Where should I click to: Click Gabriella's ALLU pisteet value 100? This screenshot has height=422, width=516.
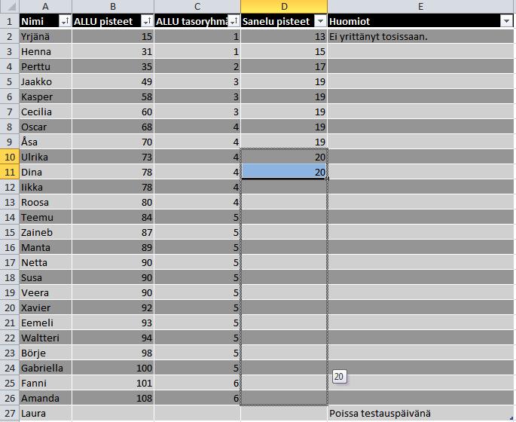click(113, 368)
